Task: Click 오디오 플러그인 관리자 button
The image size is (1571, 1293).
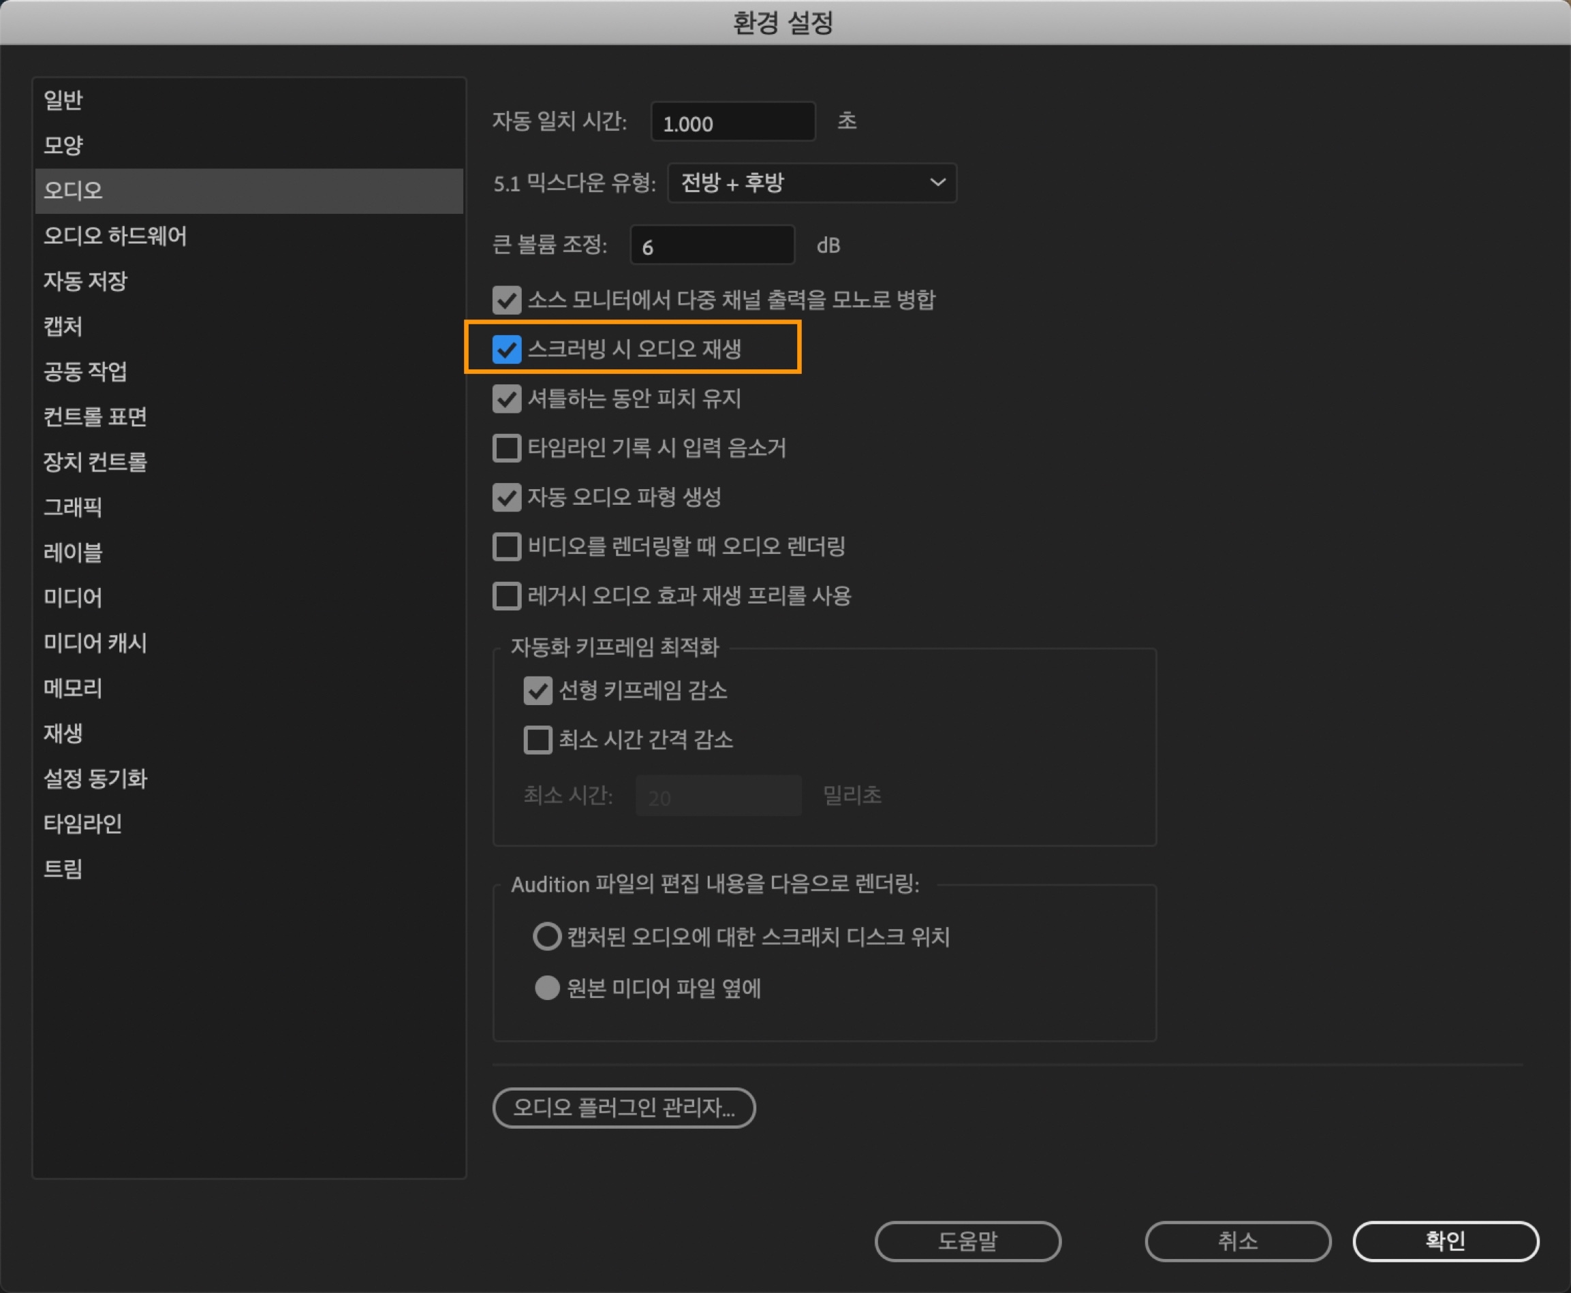Action: [x=623, y=1108]
